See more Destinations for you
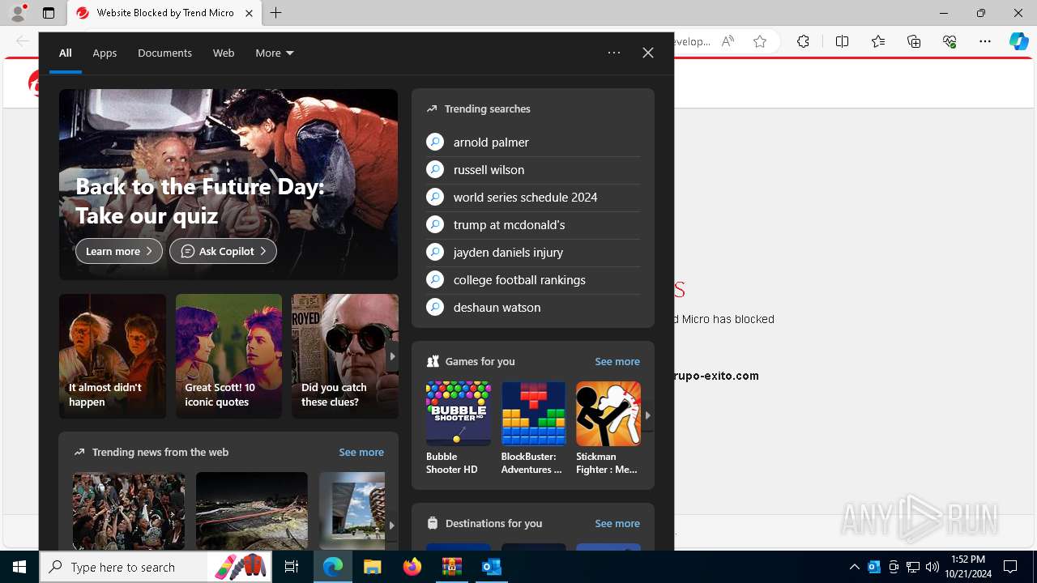Screen dimensions: 1037x583 [x=617, y=523]
